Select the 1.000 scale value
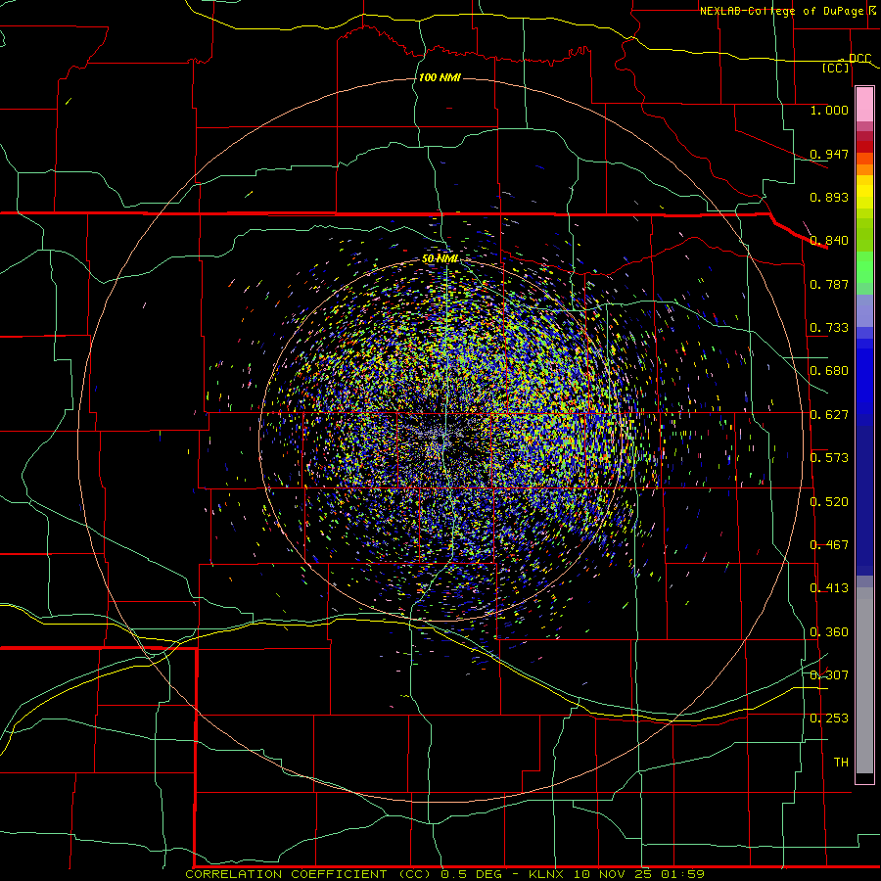 (x=829, y=110)
